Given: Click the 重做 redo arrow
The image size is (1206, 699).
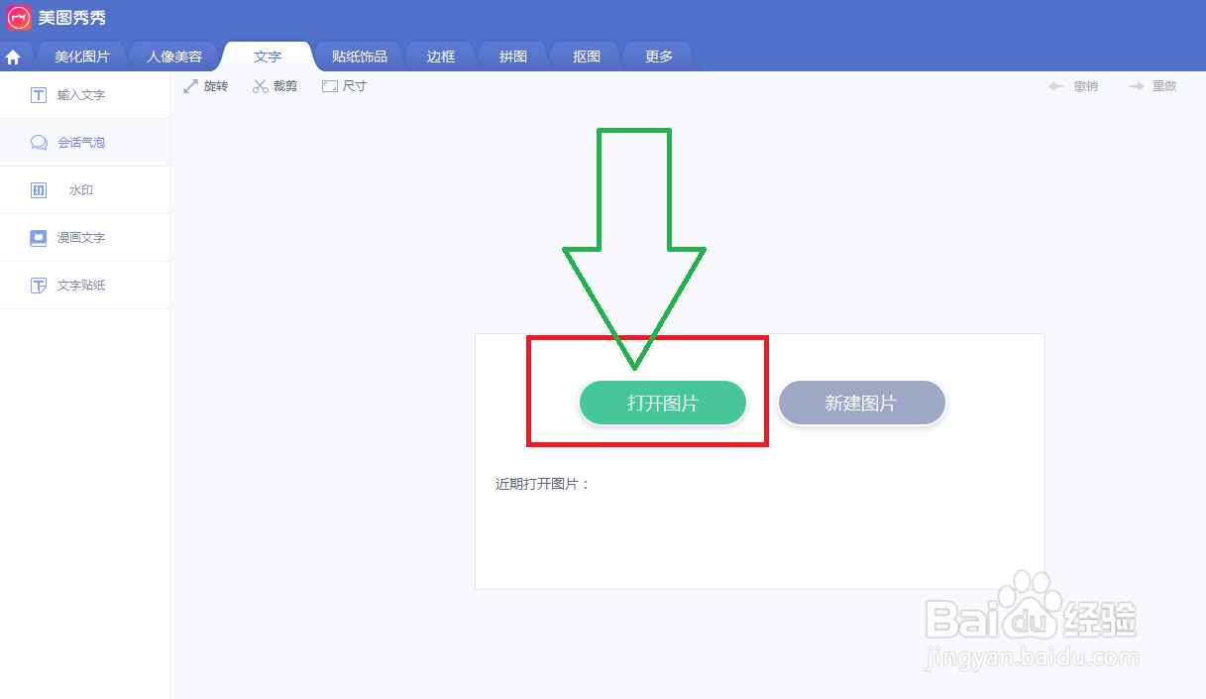Looking at the screenshot, I should [1136, 86].
